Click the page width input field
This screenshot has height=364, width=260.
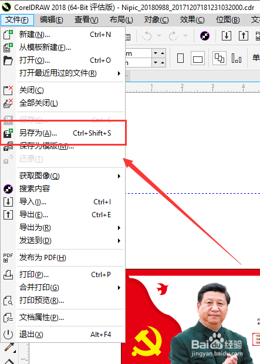[139, 53]
